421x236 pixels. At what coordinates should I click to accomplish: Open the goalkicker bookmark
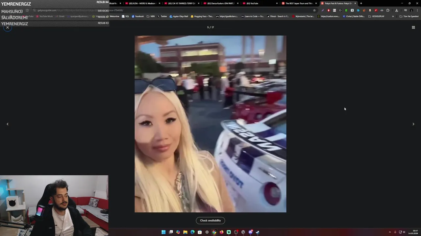click(x=227, y=16)
